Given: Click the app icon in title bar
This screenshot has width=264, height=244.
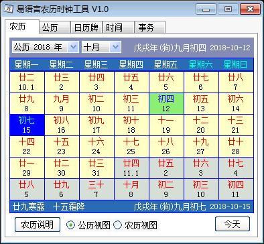Looking at the screenshot, I should 9,9.
